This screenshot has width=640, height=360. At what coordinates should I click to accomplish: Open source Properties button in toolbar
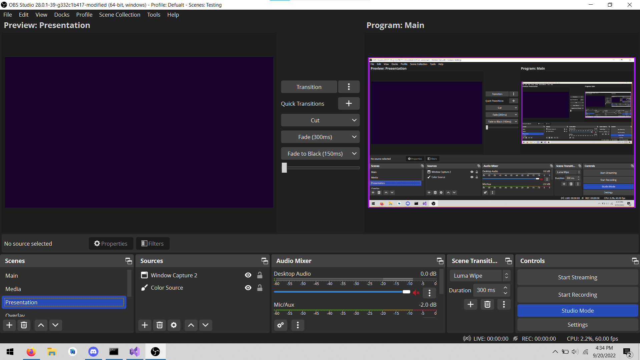pyautogui.click(x=111, y=244)
